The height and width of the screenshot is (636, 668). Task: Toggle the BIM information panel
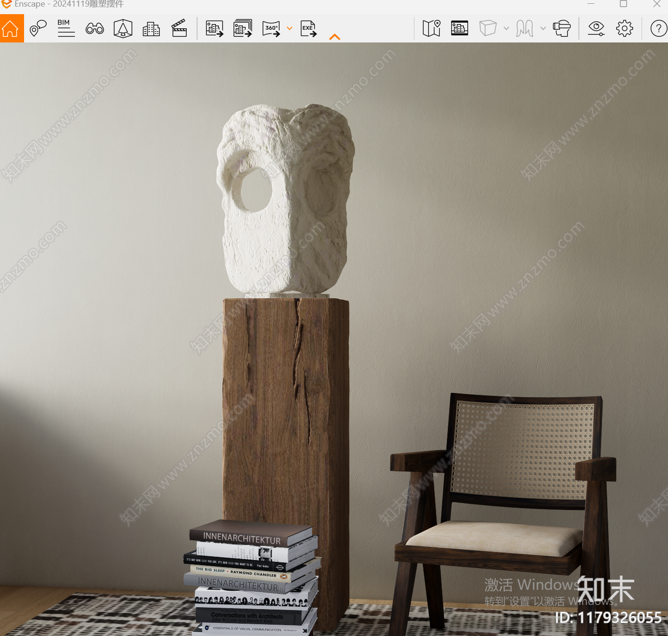[66, 28]
